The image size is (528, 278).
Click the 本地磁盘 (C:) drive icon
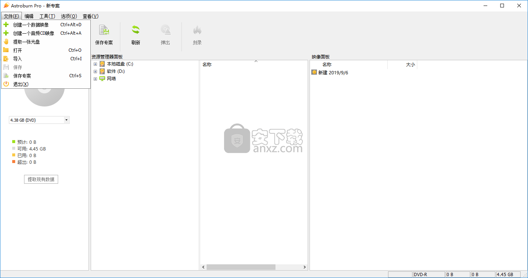102,64
